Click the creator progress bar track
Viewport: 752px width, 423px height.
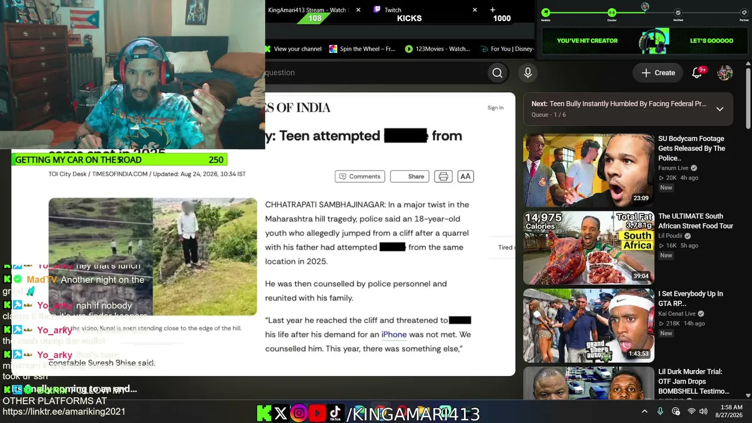tap(644, 12)
